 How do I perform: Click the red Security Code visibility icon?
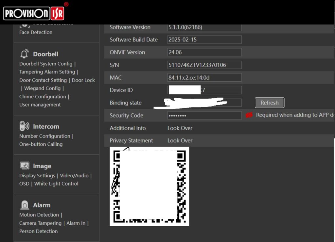click(x=249, y=115)
